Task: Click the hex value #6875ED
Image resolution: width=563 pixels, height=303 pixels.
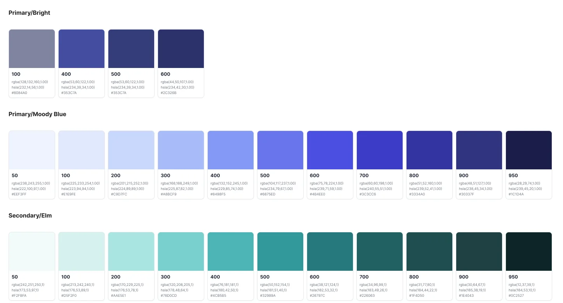Action: click(x=268, y=194)
